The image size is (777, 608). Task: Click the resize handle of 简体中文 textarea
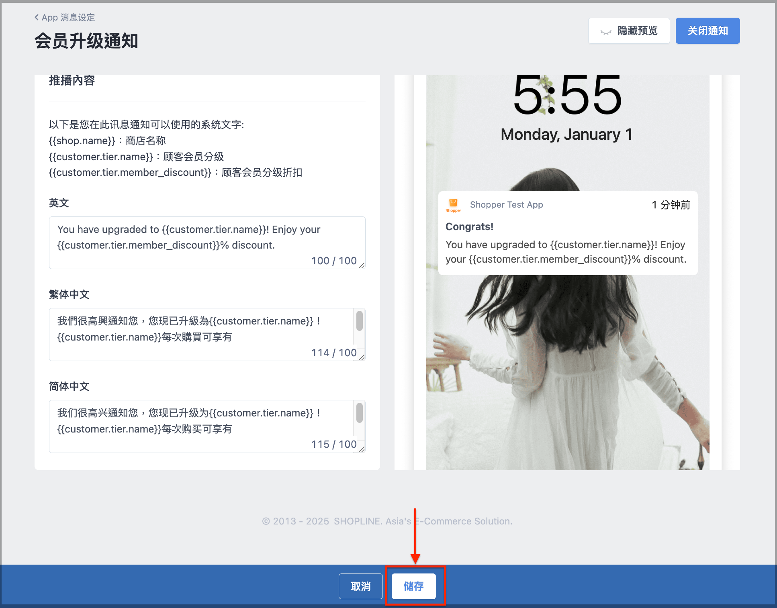coord(362,449)
